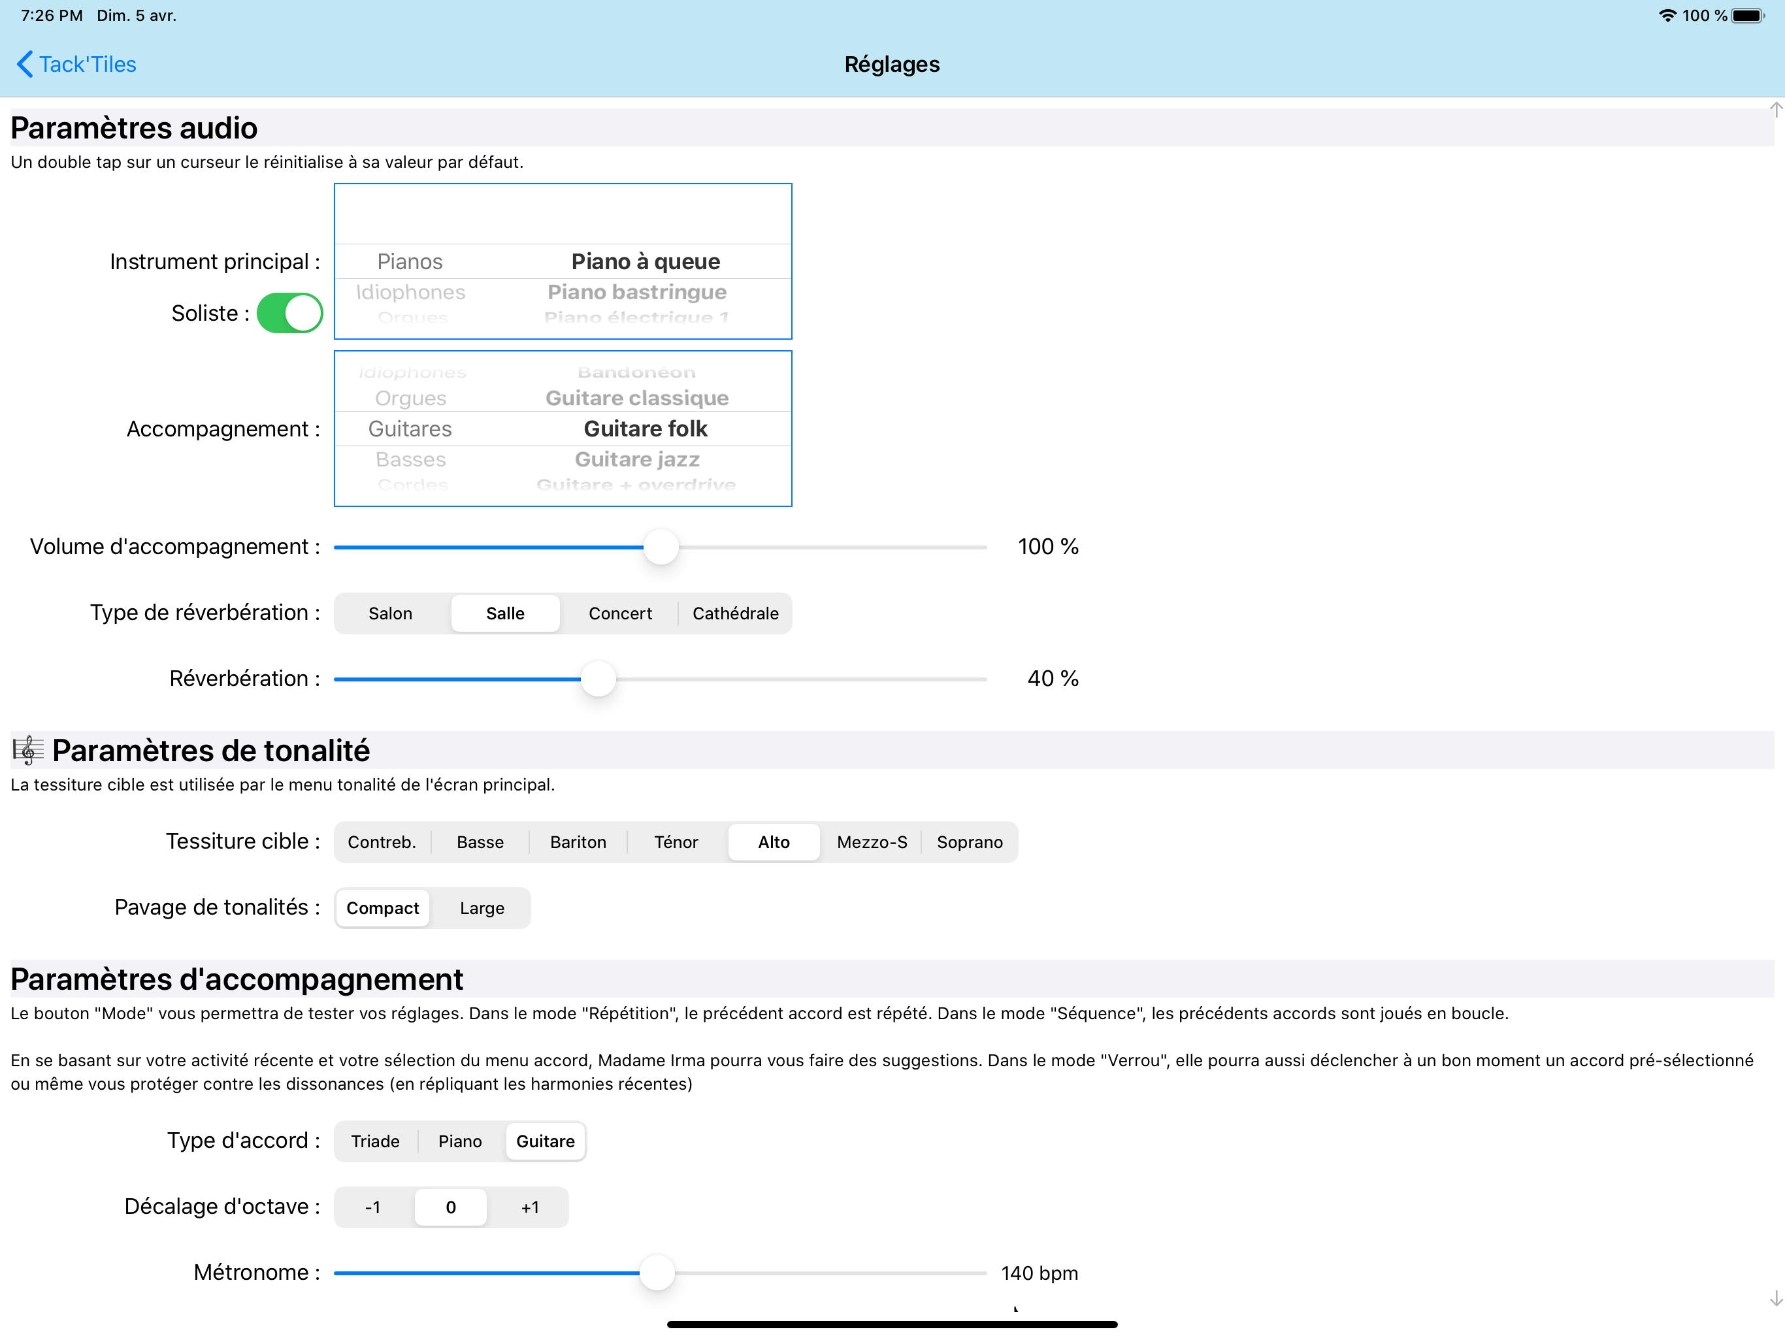Click the Métronome slider handle
The width and height of the screenshot is (1785, 1338).
click(657, 1273)
